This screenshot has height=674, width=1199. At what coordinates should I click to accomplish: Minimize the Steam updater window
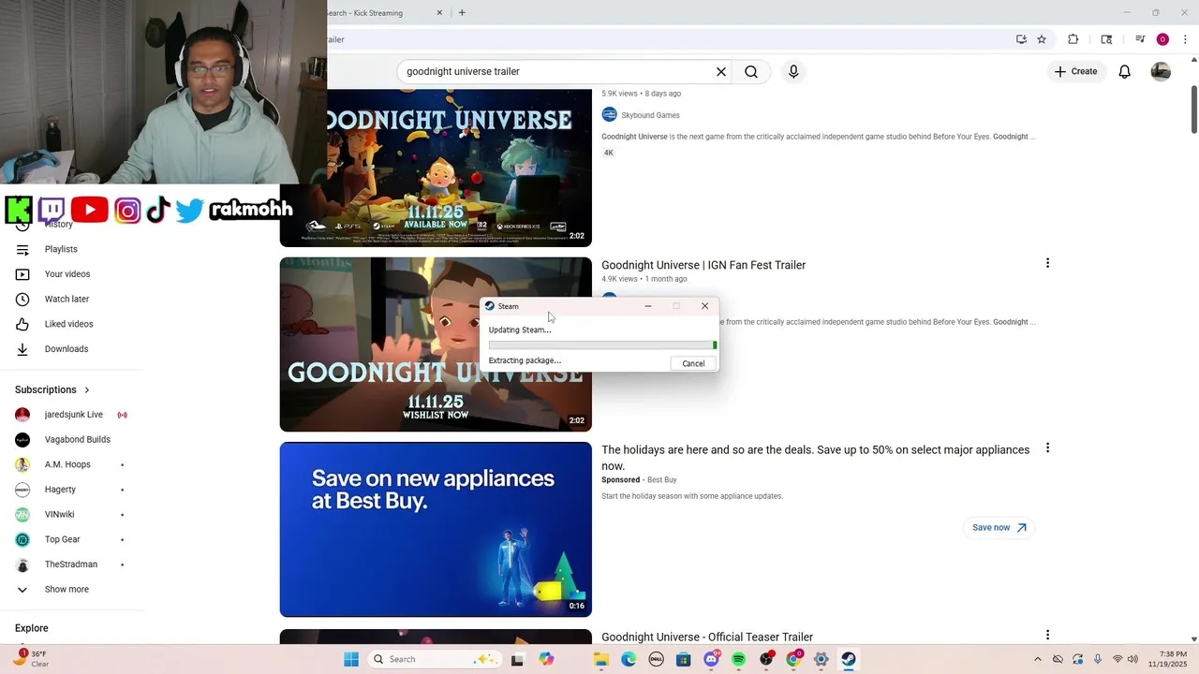(647, 306)
